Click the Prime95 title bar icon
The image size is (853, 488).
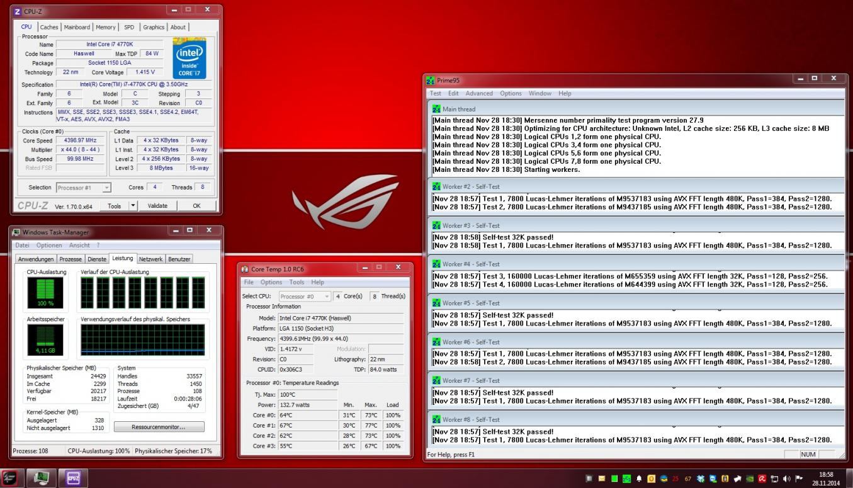pyautogui.click(x=431, y=81)
